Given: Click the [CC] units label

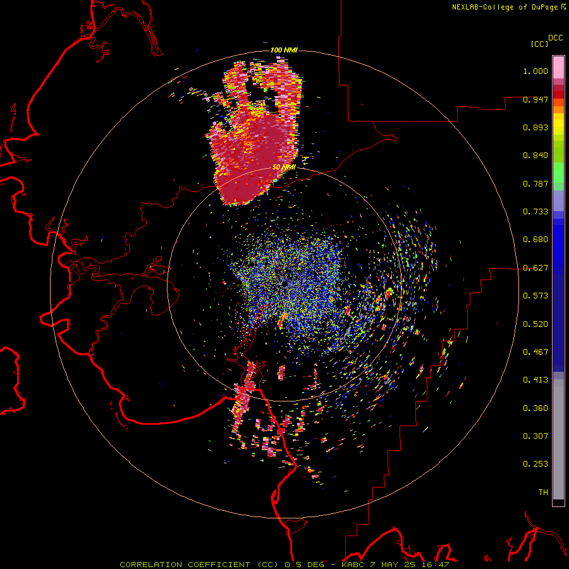Looking at the screenshot, I should 539,44.
